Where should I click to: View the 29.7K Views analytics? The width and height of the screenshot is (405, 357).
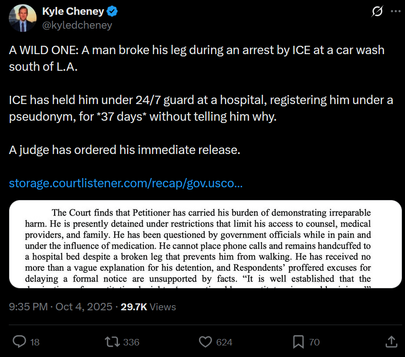pos(148,307)
